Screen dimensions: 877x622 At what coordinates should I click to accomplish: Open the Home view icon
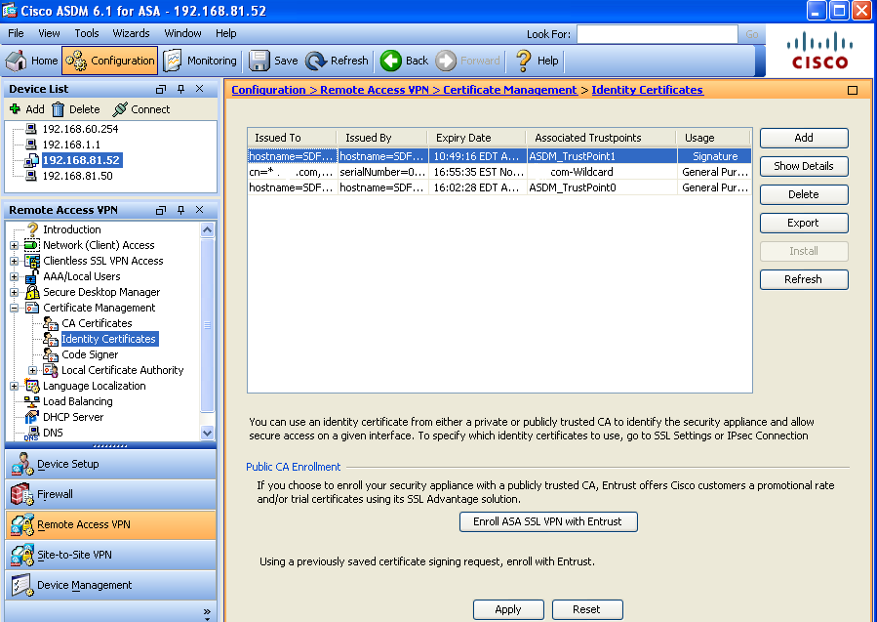[x=17, y=61]
